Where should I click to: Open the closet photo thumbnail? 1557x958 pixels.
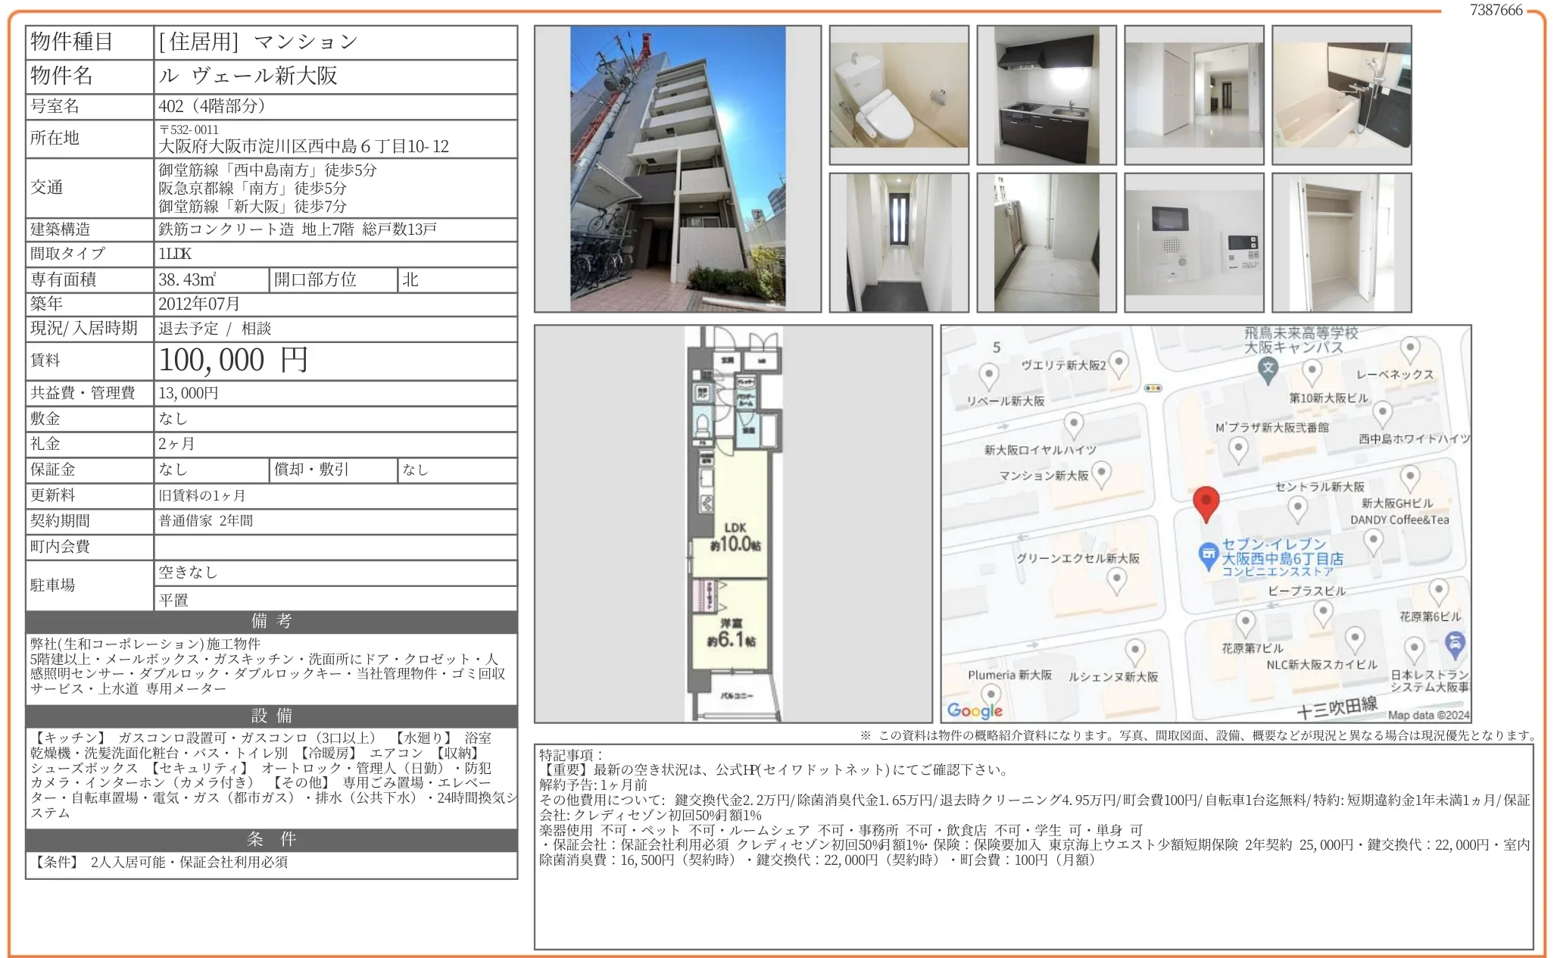pyautogui.click(x=1341, y=243)
